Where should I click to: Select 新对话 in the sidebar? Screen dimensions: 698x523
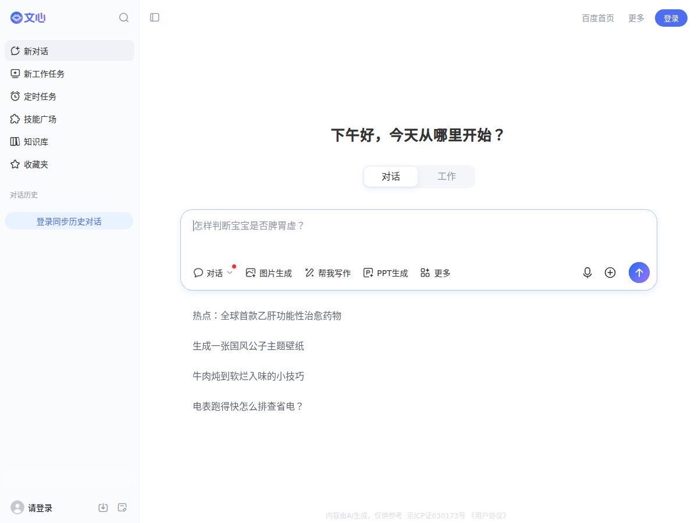point(69,51)
